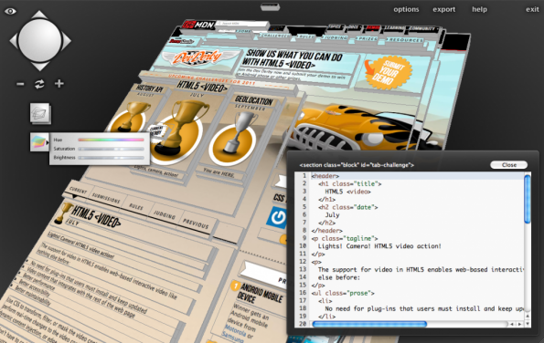Zoom out with the minus icon
The width and height of the screenshot is (544, 343).
(x=20, y=84)
